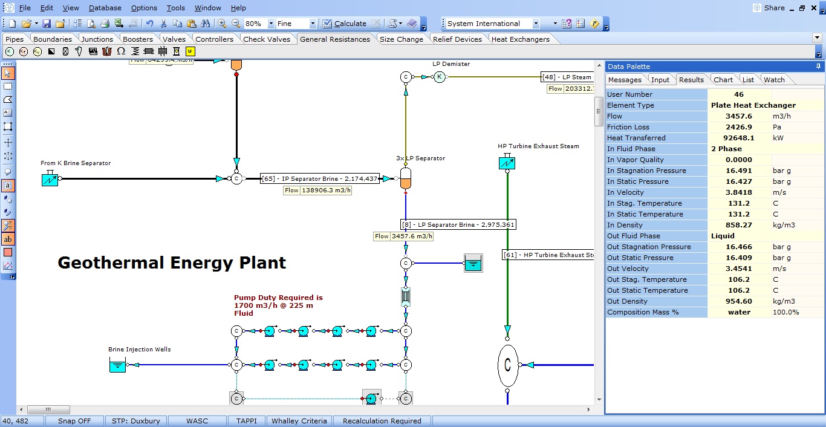Open the Chart tab in Data Palette
This screenshot has height=427, width=826.
[x=723, y=80]
